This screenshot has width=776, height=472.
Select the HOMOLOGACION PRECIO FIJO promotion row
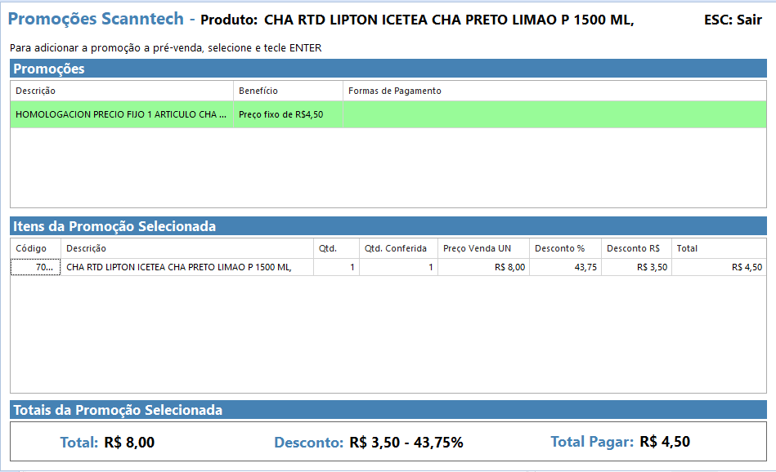(121, 114)
